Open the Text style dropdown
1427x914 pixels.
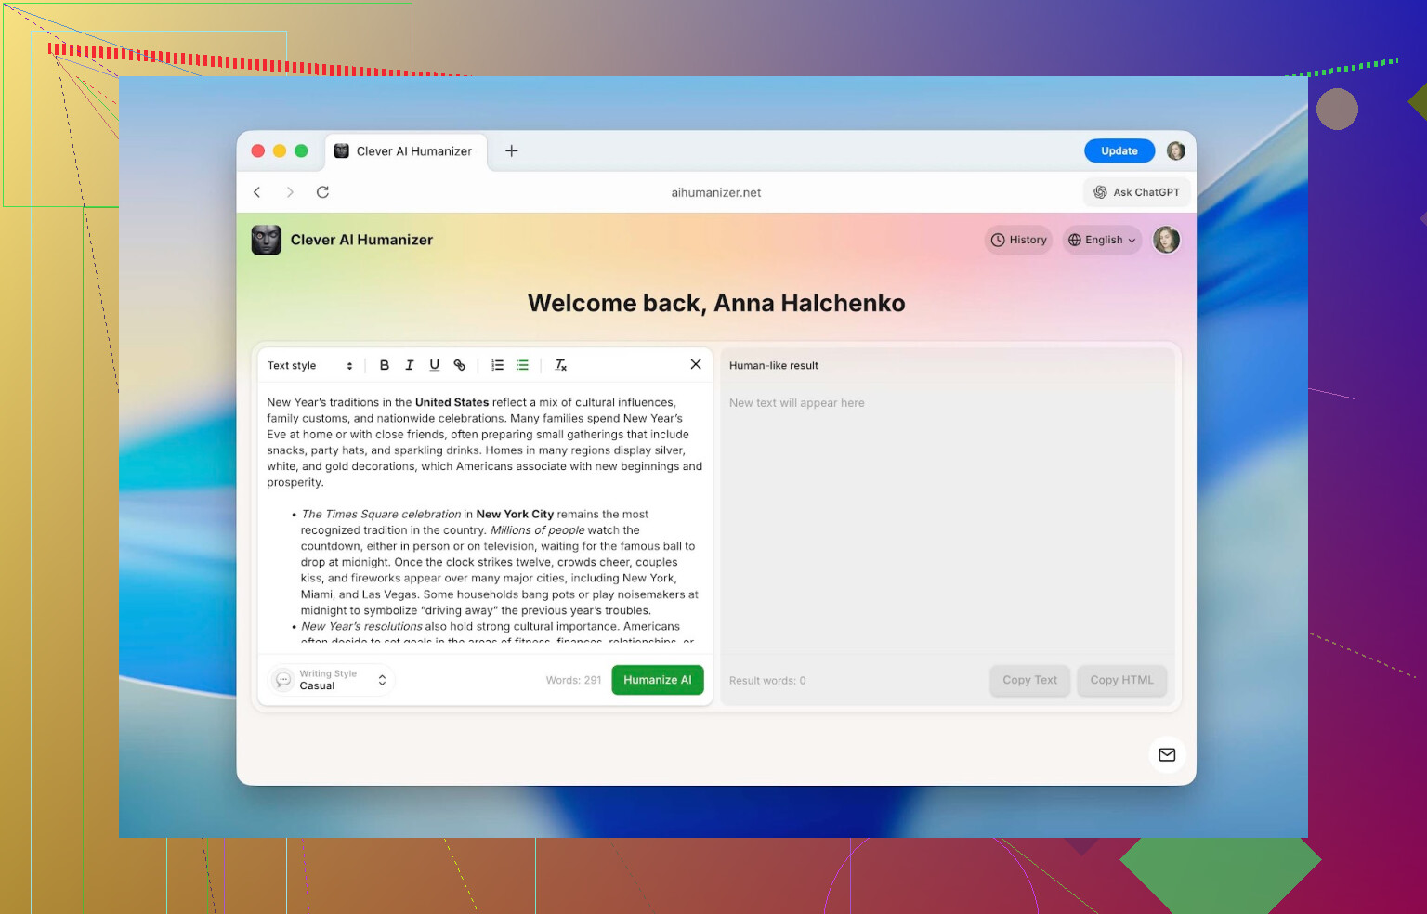coord(309,366)
